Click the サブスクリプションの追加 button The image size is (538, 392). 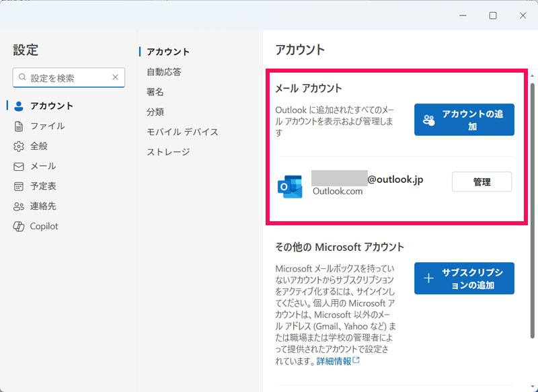pyautogui.click(x=464, y=278)
